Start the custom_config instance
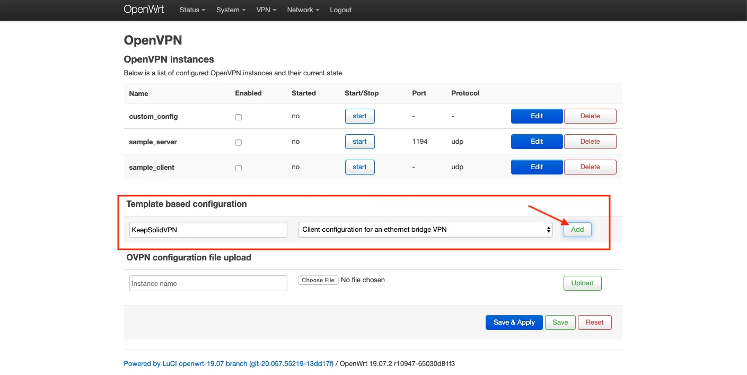The width and height of the screenshot is (747, 375). [359, 116]
